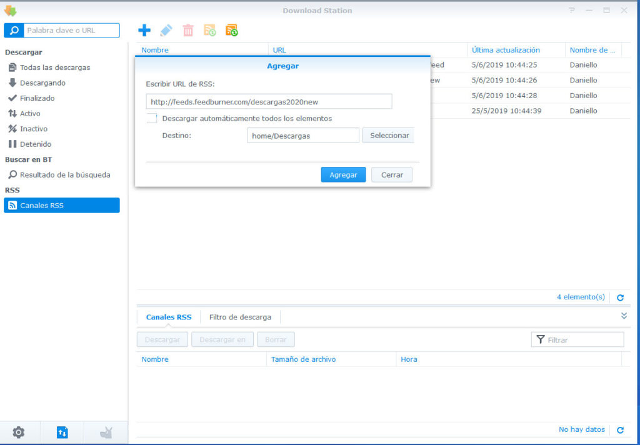Click the eMule donkey icon at bottom
Image resolution: width=640 pixels, height=445 pixels.
[106, 432]
